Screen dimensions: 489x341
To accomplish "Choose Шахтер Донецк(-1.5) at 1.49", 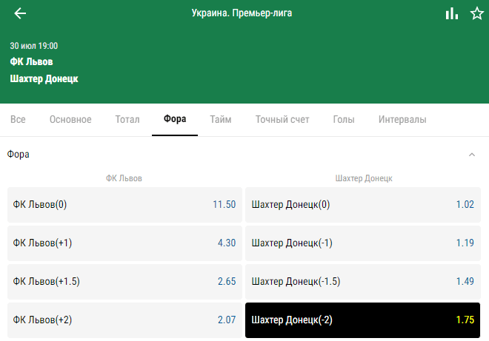I will [x=363, y=282].
